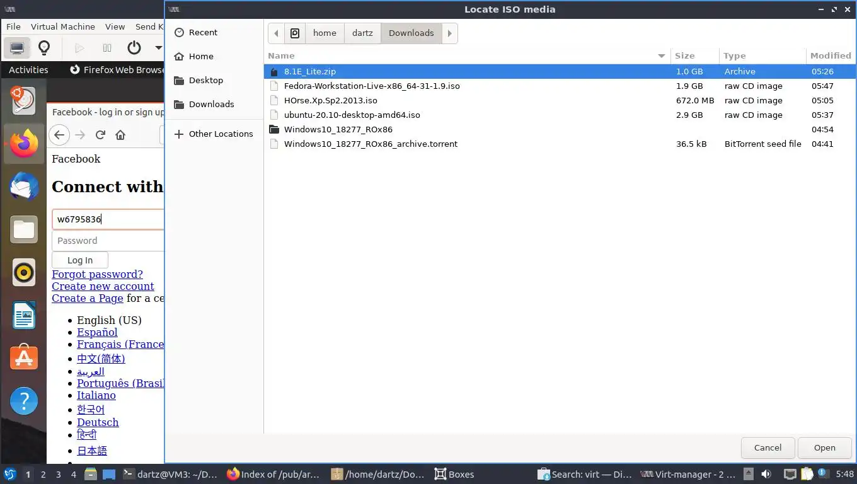Open Ubuntu Software in guest dock
This screenshot has width=857, height=484.
(x=24, y=358)
